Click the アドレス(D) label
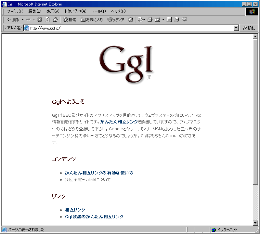Viewport: 260px width, 234px height. 13,28
